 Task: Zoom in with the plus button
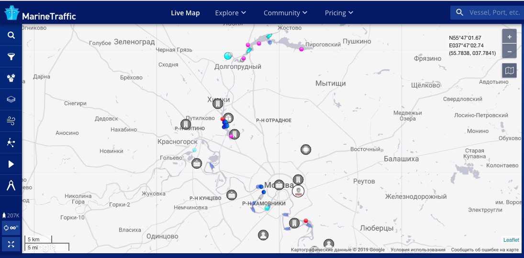tap(509, 37)
